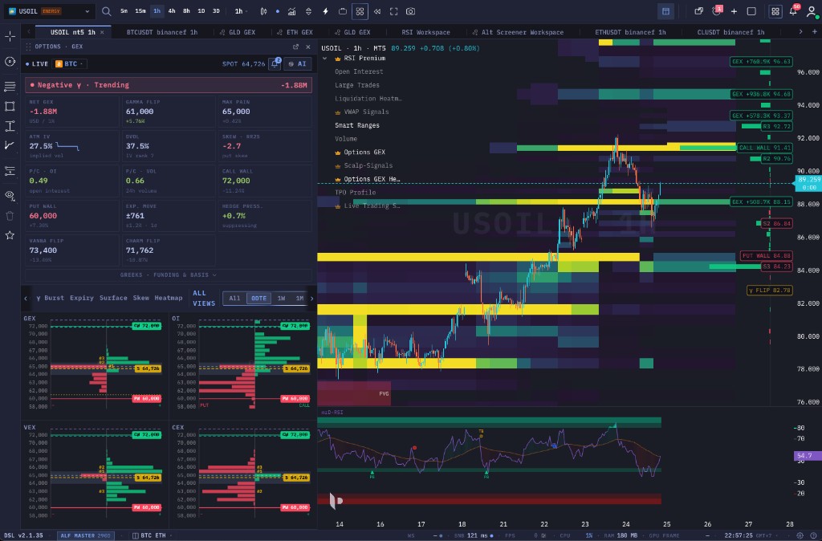Image resolution: width=822 pixels, height=541 pixels.
Task: Click the ALL VIEWS link
Action: (x=203, y=299)
